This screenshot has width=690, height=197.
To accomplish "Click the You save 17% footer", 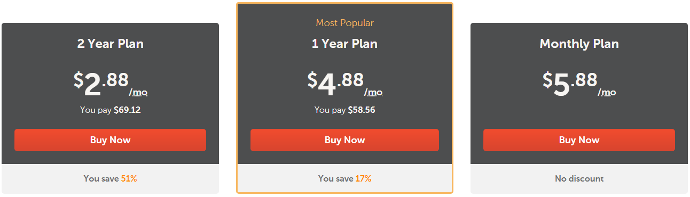I will click(344, 179).
